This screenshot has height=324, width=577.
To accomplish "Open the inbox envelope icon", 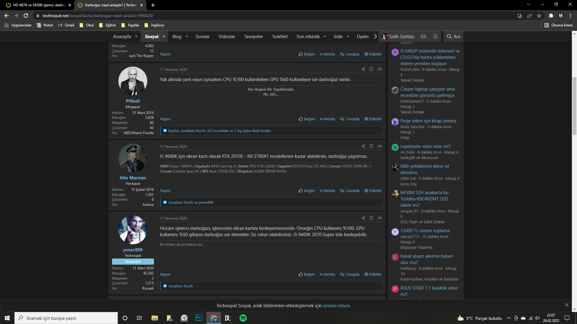I will [x=423, y=37].
